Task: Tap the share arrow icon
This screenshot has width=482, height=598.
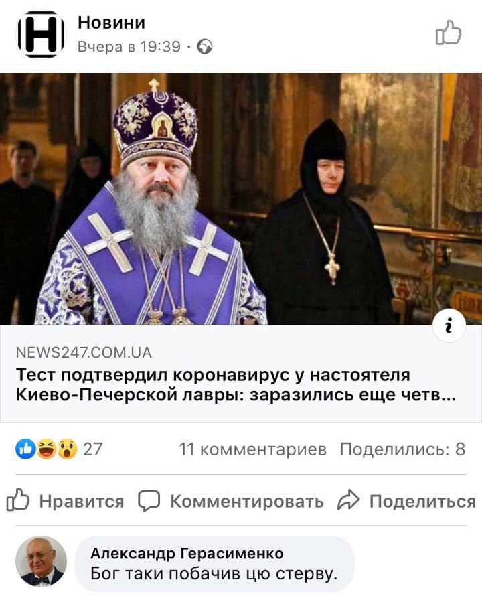Action: click(348, 500)
